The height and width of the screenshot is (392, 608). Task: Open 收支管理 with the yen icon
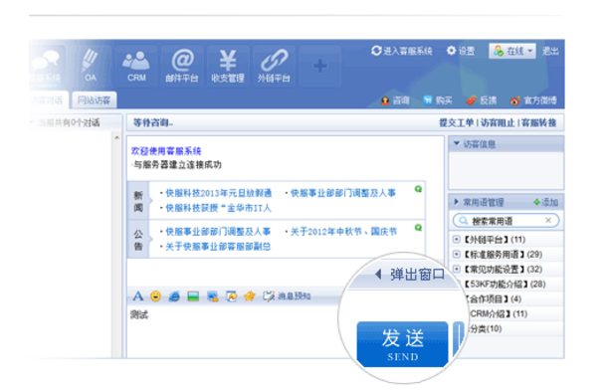(228, 65)
